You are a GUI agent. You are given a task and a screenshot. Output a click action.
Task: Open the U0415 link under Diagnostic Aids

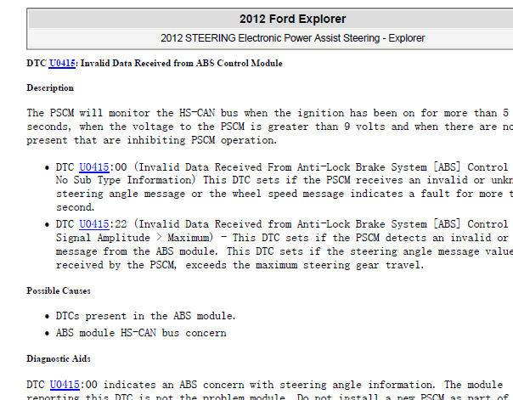(x=65, y=385)
